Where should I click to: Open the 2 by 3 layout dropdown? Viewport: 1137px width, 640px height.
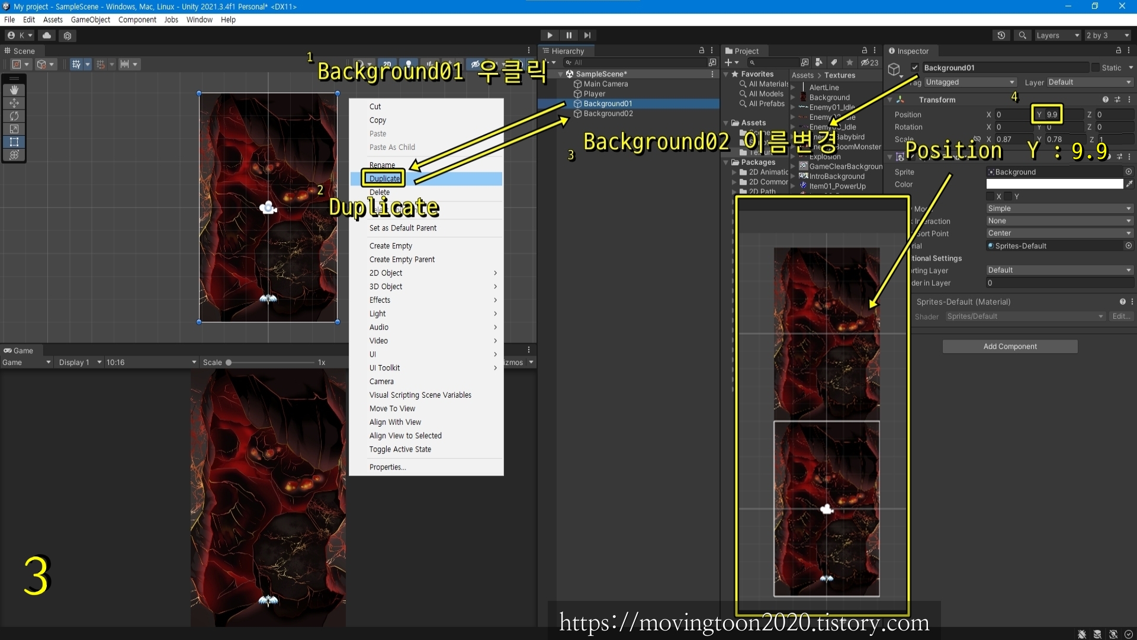point(1107,36)
